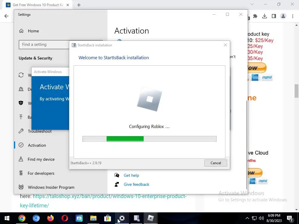Close the StartIsBack installation dialog
This screenshot has width=299, height=224.
tap(225, 45)
